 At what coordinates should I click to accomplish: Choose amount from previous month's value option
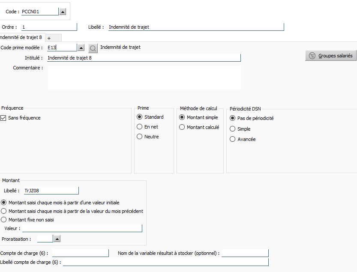tap(3, 211)
